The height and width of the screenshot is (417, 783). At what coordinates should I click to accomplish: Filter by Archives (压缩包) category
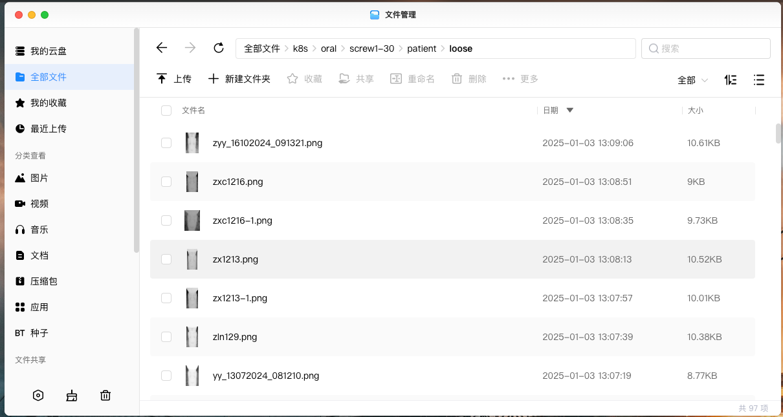click(69, 281)
